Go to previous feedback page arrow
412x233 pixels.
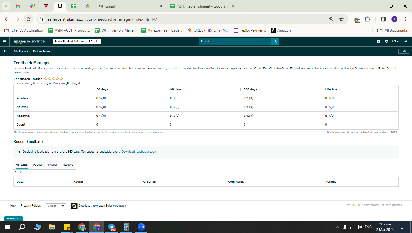(x=16, y=172)
